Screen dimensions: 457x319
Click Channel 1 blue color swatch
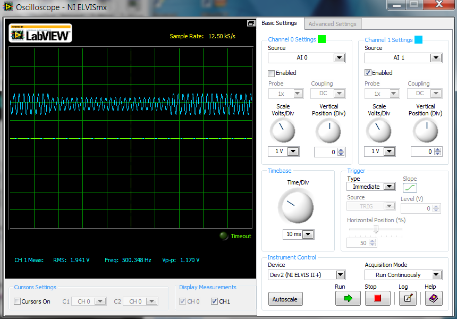point(418,39)
